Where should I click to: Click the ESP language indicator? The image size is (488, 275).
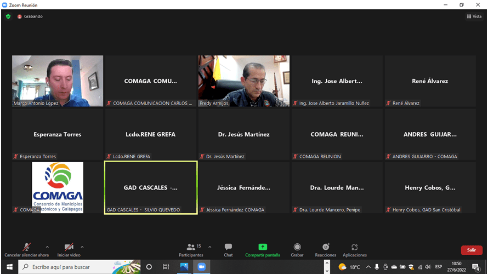(439, 267)
